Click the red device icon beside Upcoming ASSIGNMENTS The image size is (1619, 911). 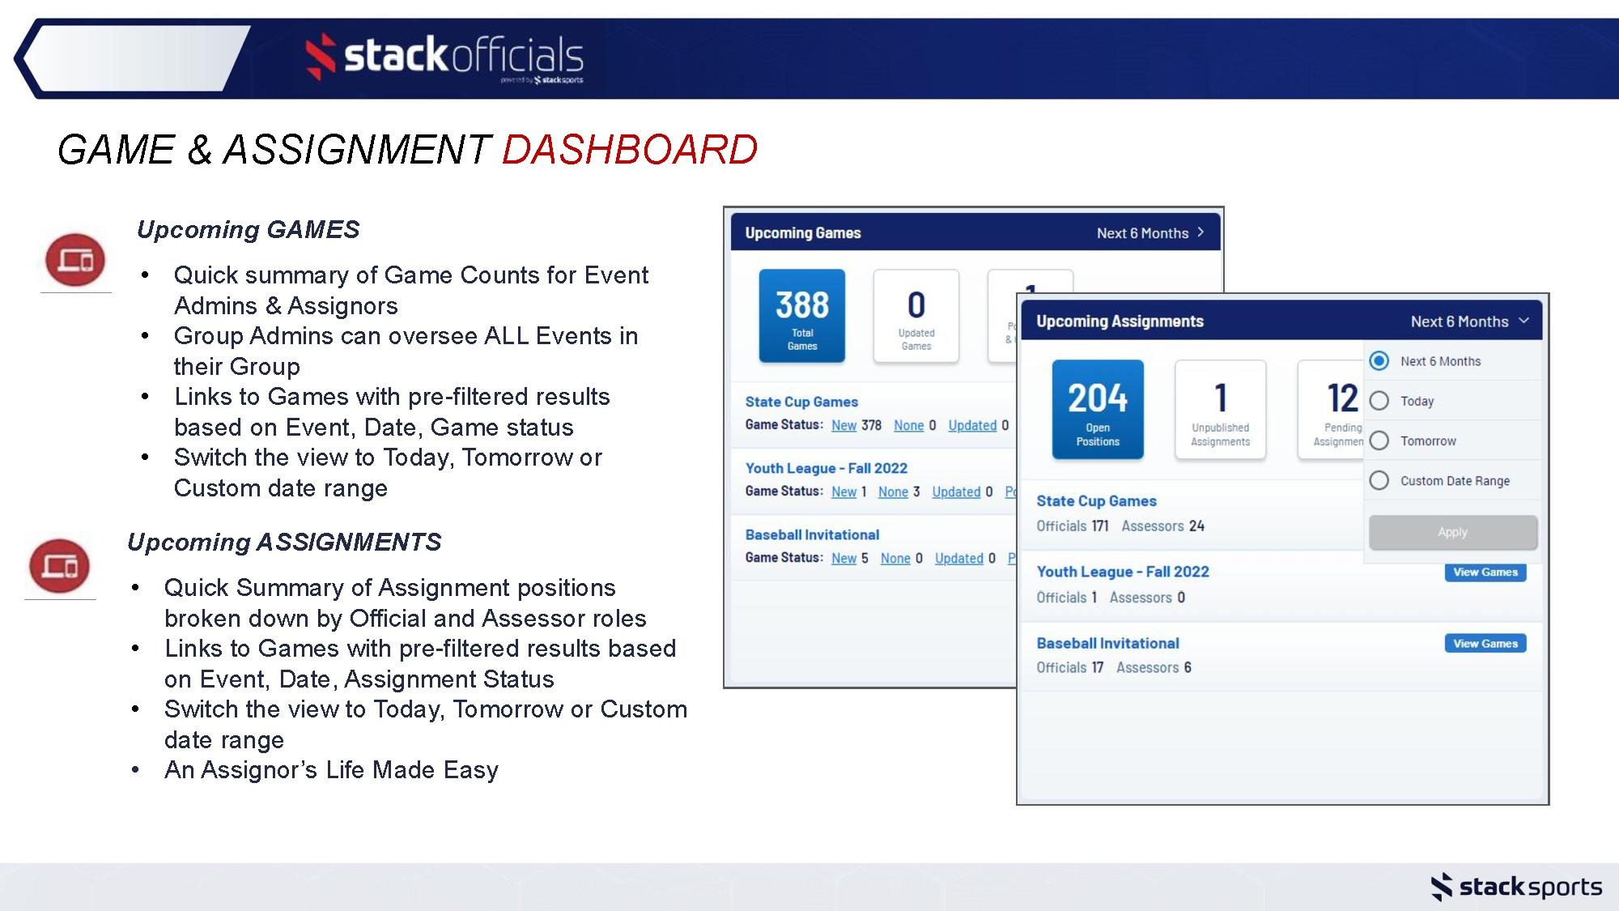[x=60, y=565]
